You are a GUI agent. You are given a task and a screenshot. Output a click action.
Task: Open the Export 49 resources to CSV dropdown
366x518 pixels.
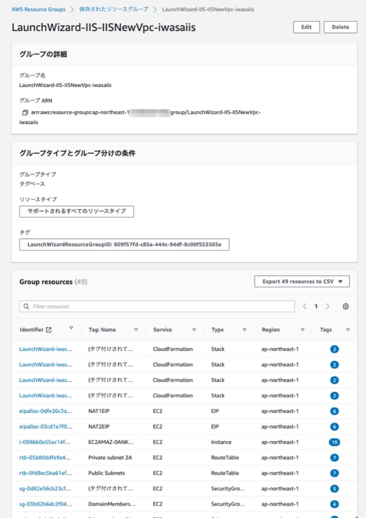(x=301, y=281)
